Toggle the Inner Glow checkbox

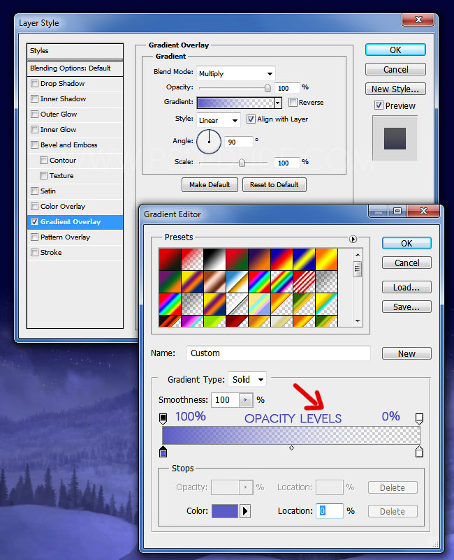(x=35, y=130)
